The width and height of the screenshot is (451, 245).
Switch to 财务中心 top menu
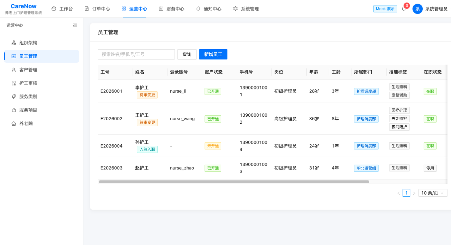point(172,9)
